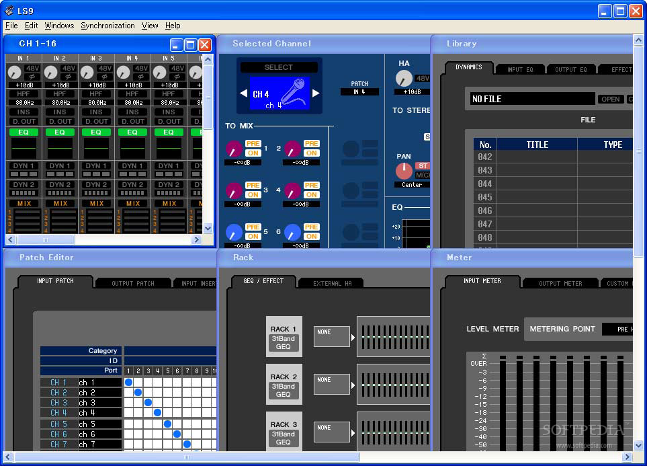
Task: Select library row 042
Action: click(553, 157)
